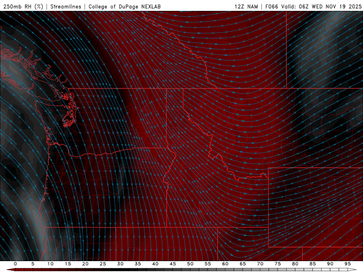Click the "Streamlines" header label
This screenshot has width=363, height=272.
coord(66,6)
